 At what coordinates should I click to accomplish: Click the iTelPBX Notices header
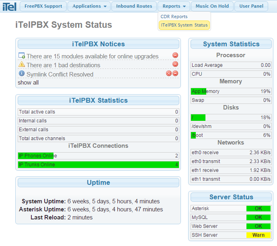98,44
